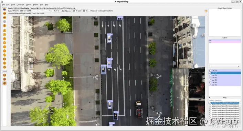243x131 pixels.
Task: Click the selected rotated car box on canvas
Action: click(109, 63)
